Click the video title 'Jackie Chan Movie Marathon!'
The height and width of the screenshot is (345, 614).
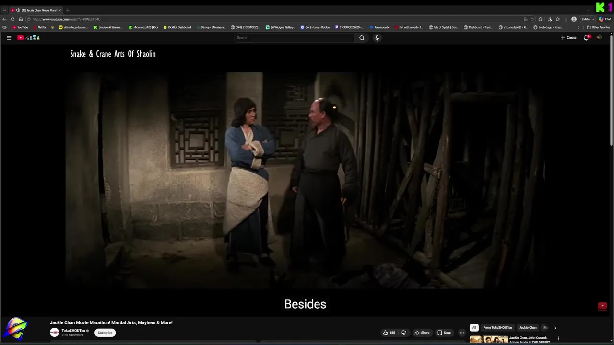(x=111, y=322)
